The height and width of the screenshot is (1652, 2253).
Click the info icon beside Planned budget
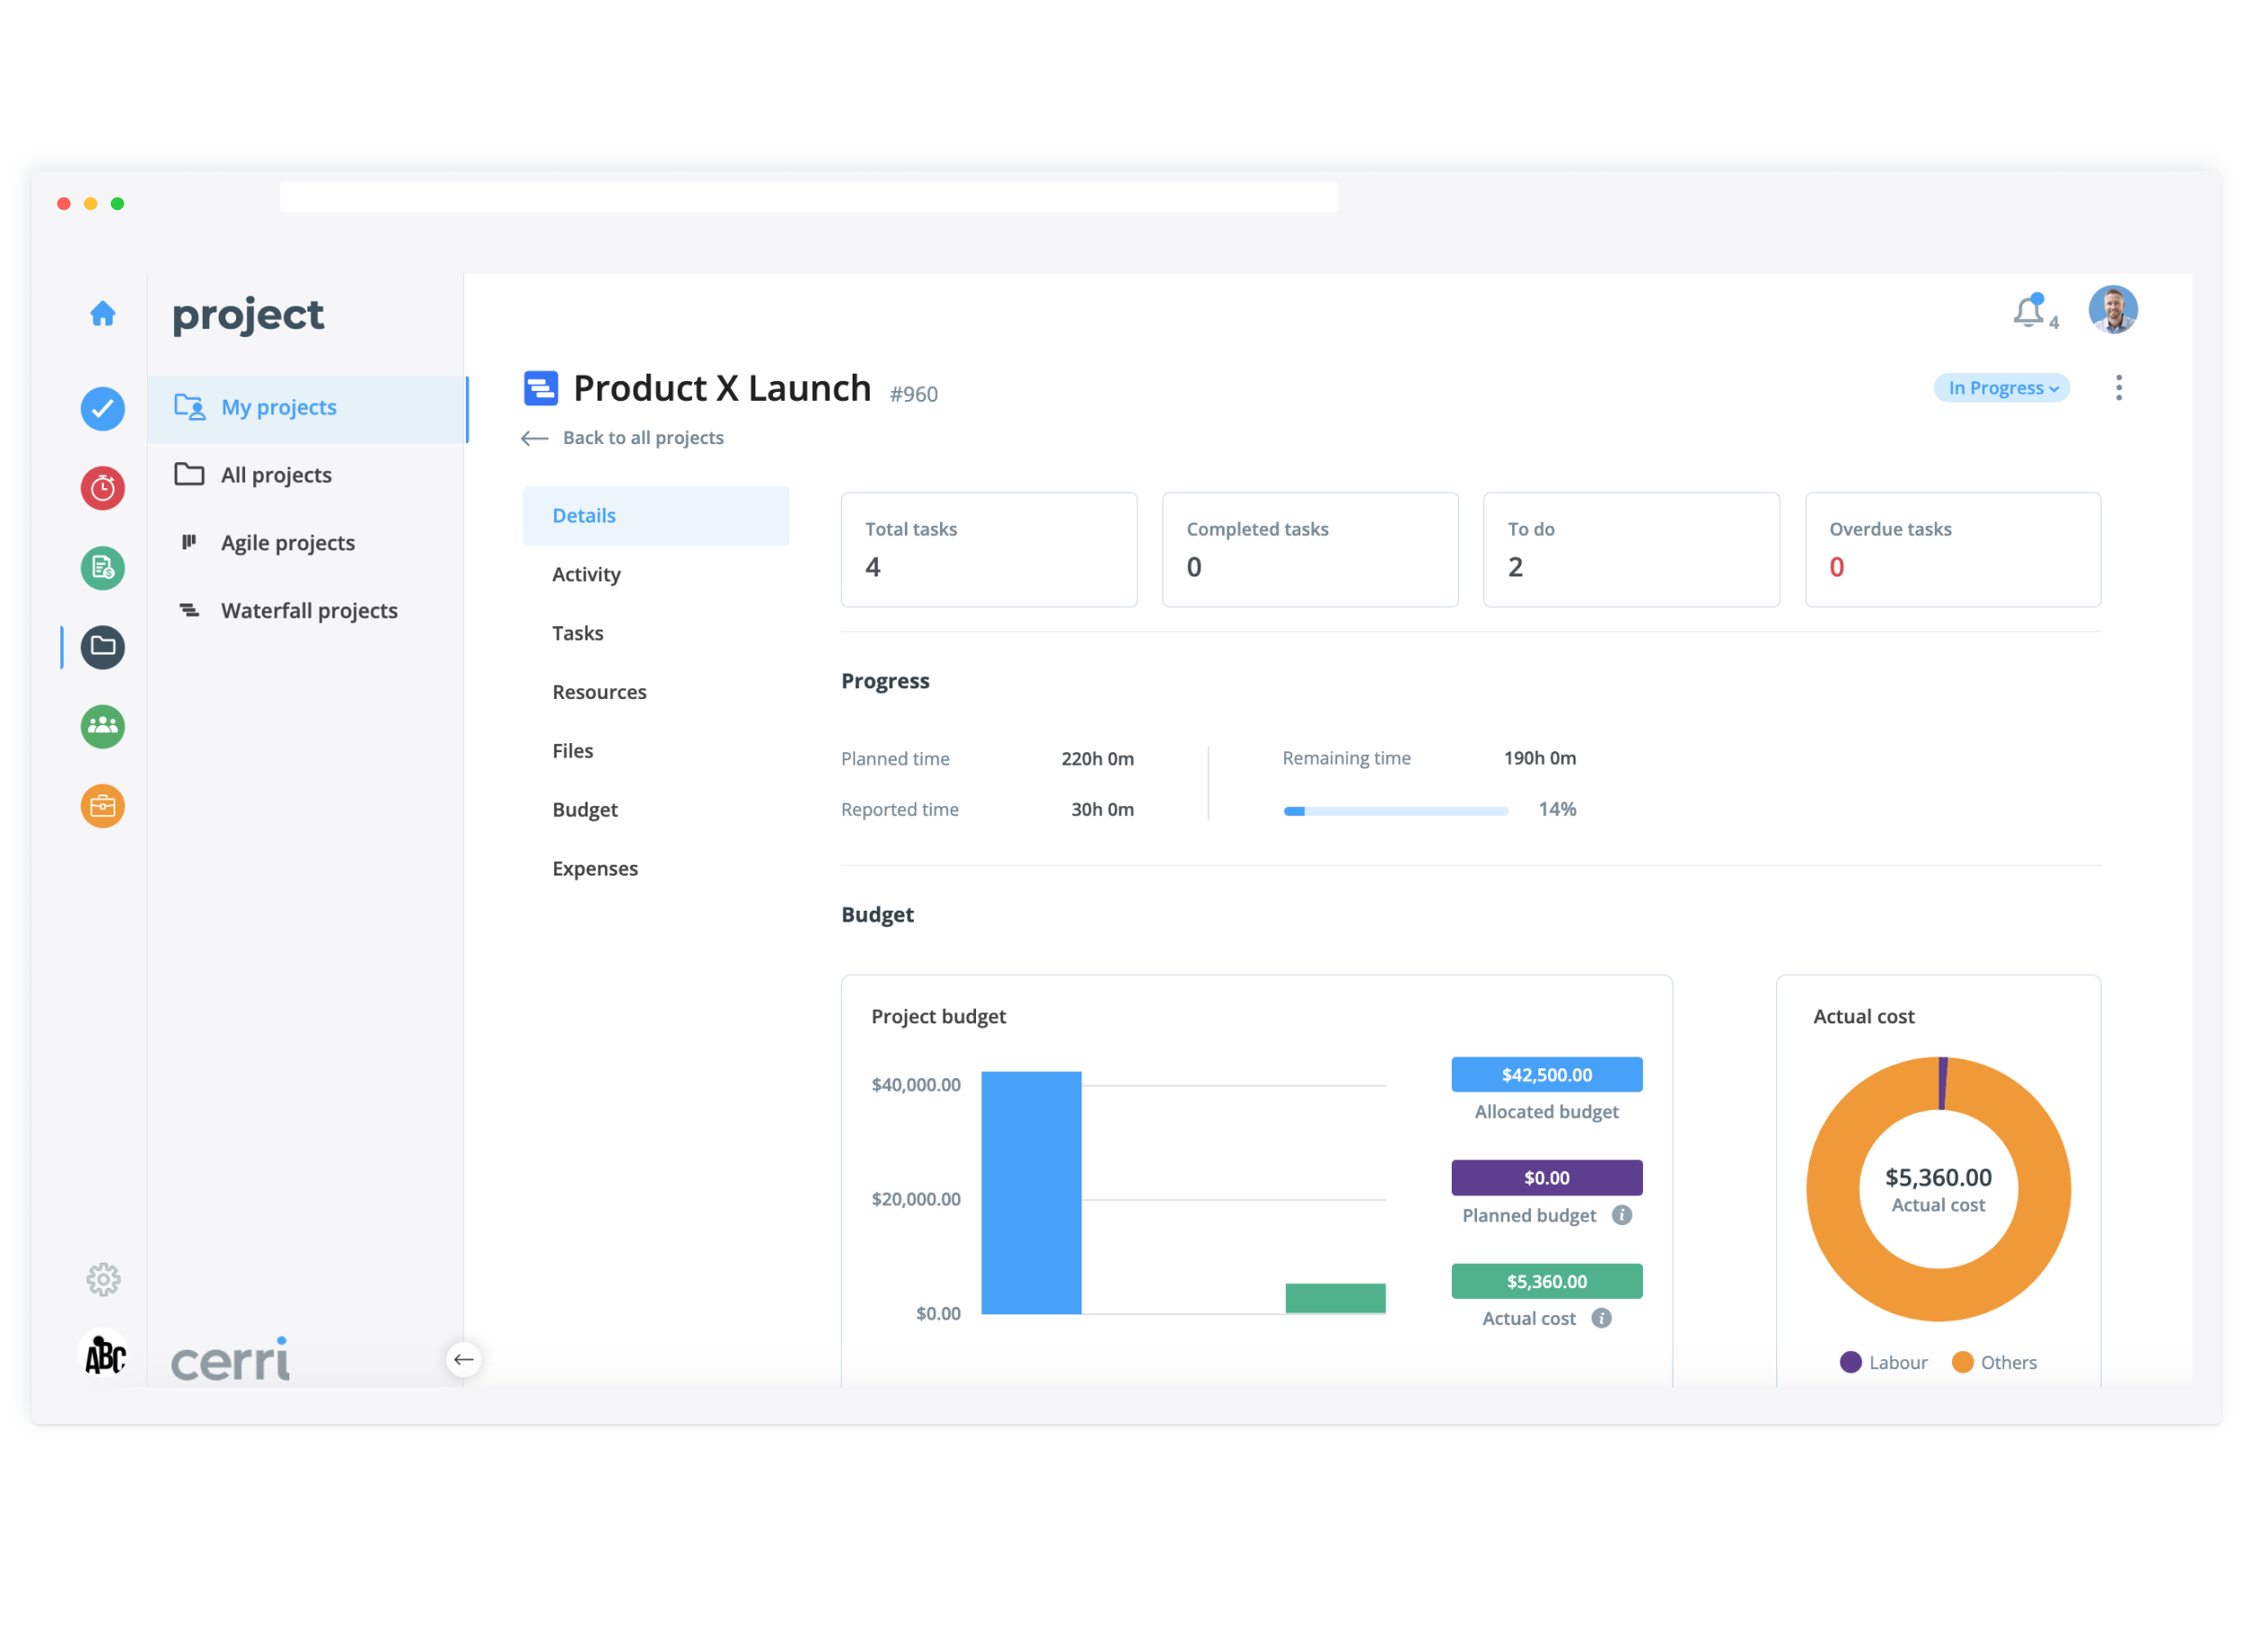pos(1622,1215)
